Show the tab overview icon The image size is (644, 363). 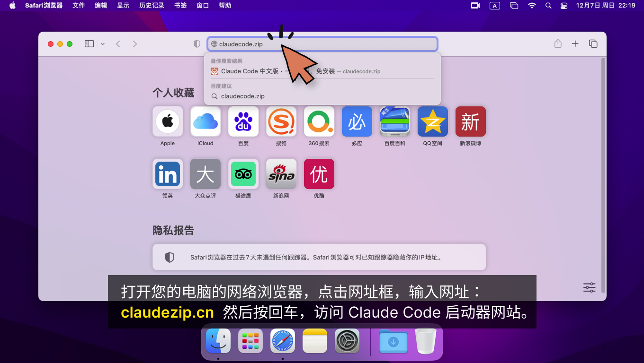tap(593, 44)
